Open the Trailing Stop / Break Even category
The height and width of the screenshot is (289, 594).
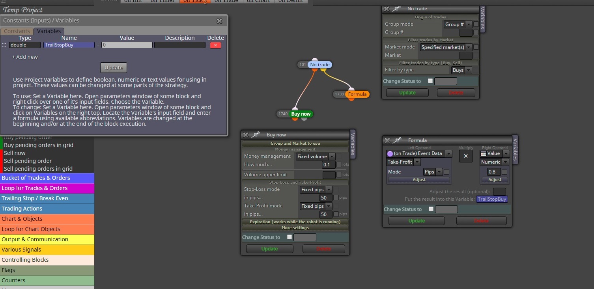pyautogui.click(x=47, y=198)
